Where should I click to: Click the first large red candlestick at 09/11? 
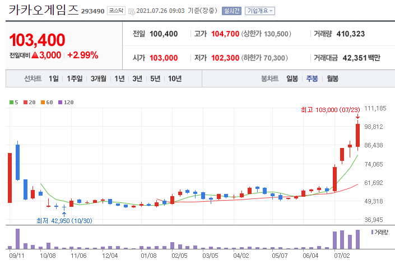coord(10,178)
